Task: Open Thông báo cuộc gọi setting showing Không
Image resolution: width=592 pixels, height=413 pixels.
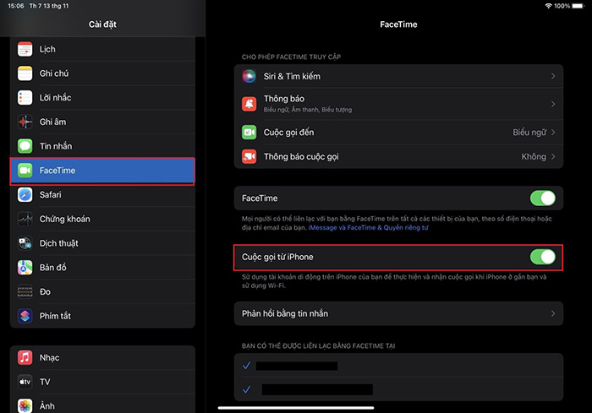Action: (x=397, y=156)
